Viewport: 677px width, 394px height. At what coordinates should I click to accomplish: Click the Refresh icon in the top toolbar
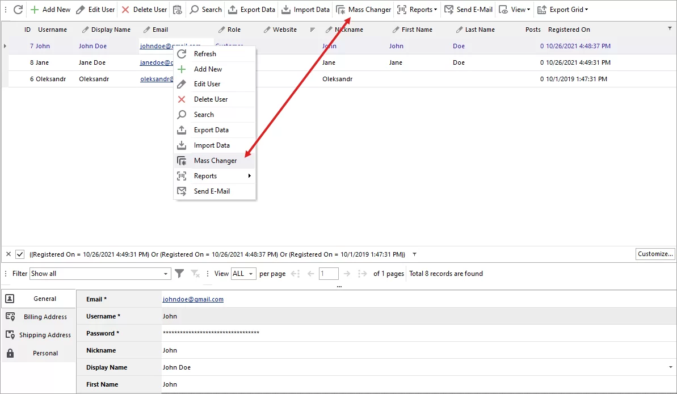click(x=18, y=10)
